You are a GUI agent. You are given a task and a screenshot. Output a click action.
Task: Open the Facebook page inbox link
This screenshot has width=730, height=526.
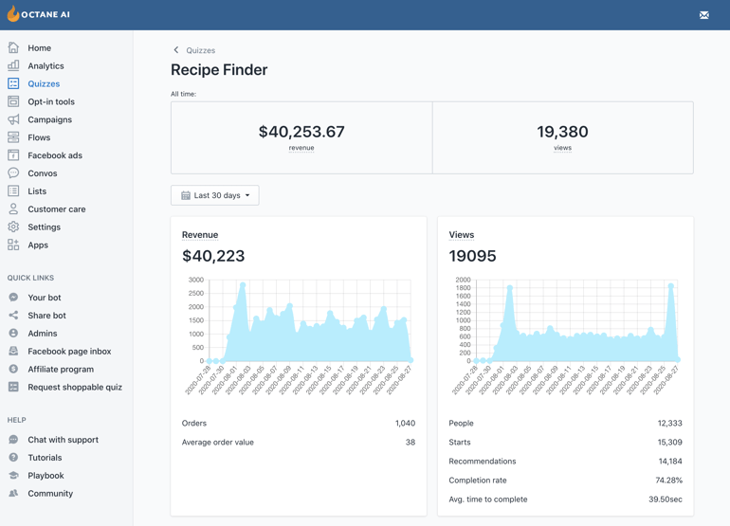click(69, 352)
